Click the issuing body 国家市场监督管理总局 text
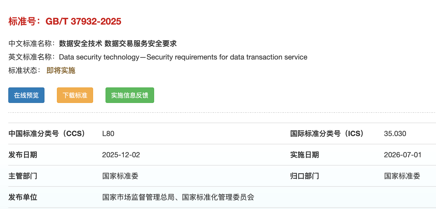The height and width of the screenshot is (209, 436). tap(138, 197)
